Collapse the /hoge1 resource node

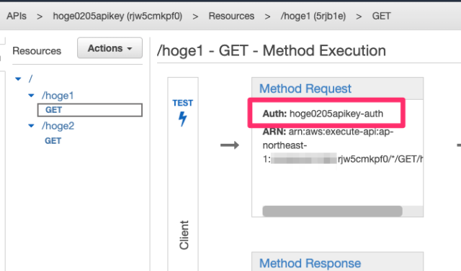(31, 96)
